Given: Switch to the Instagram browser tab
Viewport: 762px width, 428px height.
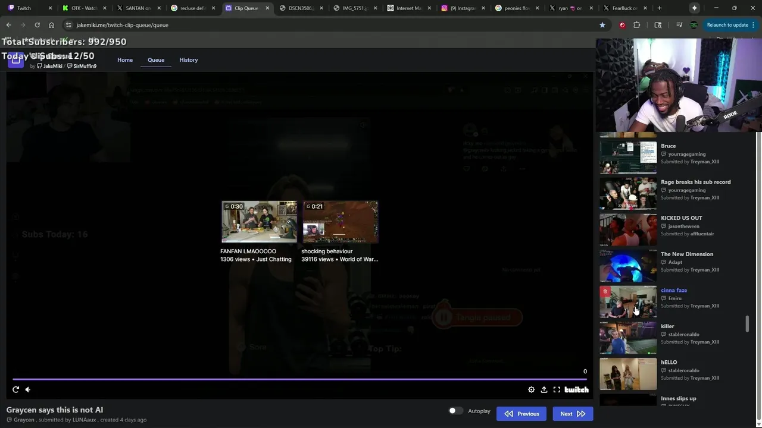Looking at the screenshot, I should click(463, 8).
